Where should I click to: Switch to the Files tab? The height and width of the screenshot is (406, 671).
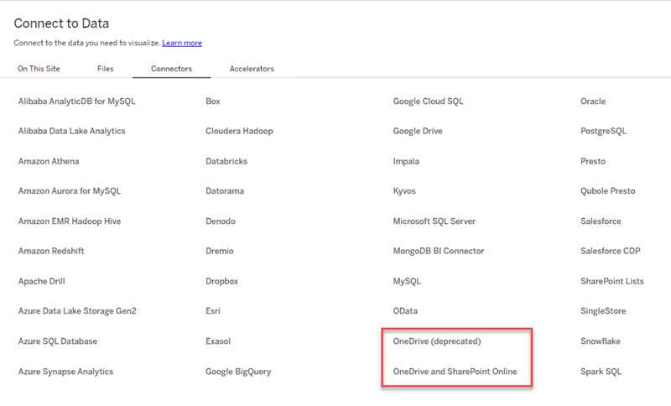(106, 69)
